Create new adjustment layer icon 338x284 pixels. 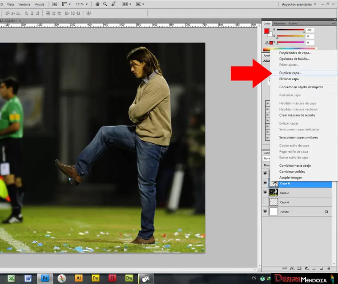coord(306,268)
